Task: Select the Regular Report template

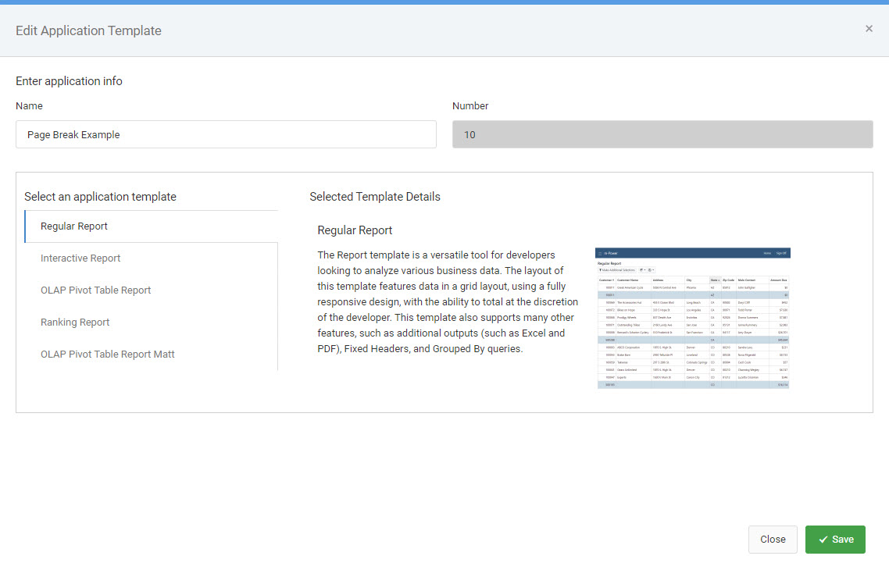Action: 74,226
